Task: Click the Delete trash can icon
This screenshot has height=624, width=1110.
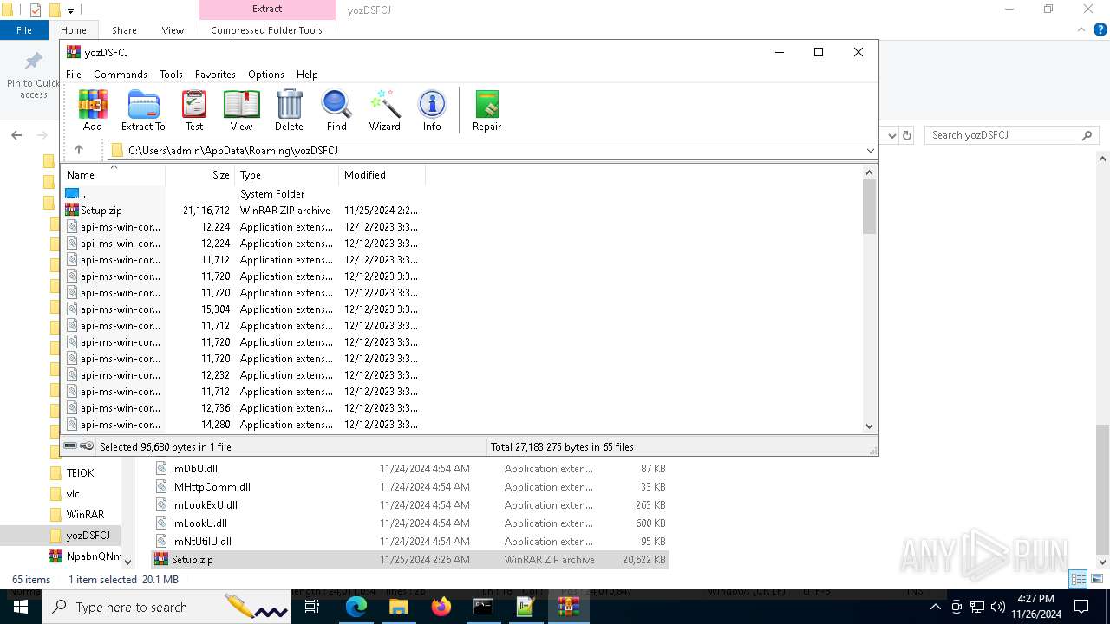Action: 289,110
